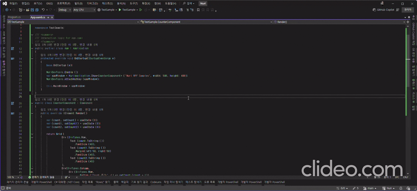417x191 pixels.
Task: Open TestSample project navigation dropdown
Action: [x=74, y=22]
